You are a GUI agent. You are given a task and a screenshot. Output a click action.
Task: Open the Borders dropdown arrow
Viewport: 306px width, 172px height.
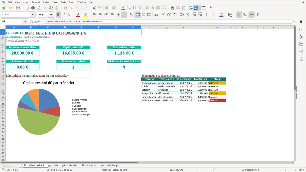pyautogui.click(x=210, y=15)
